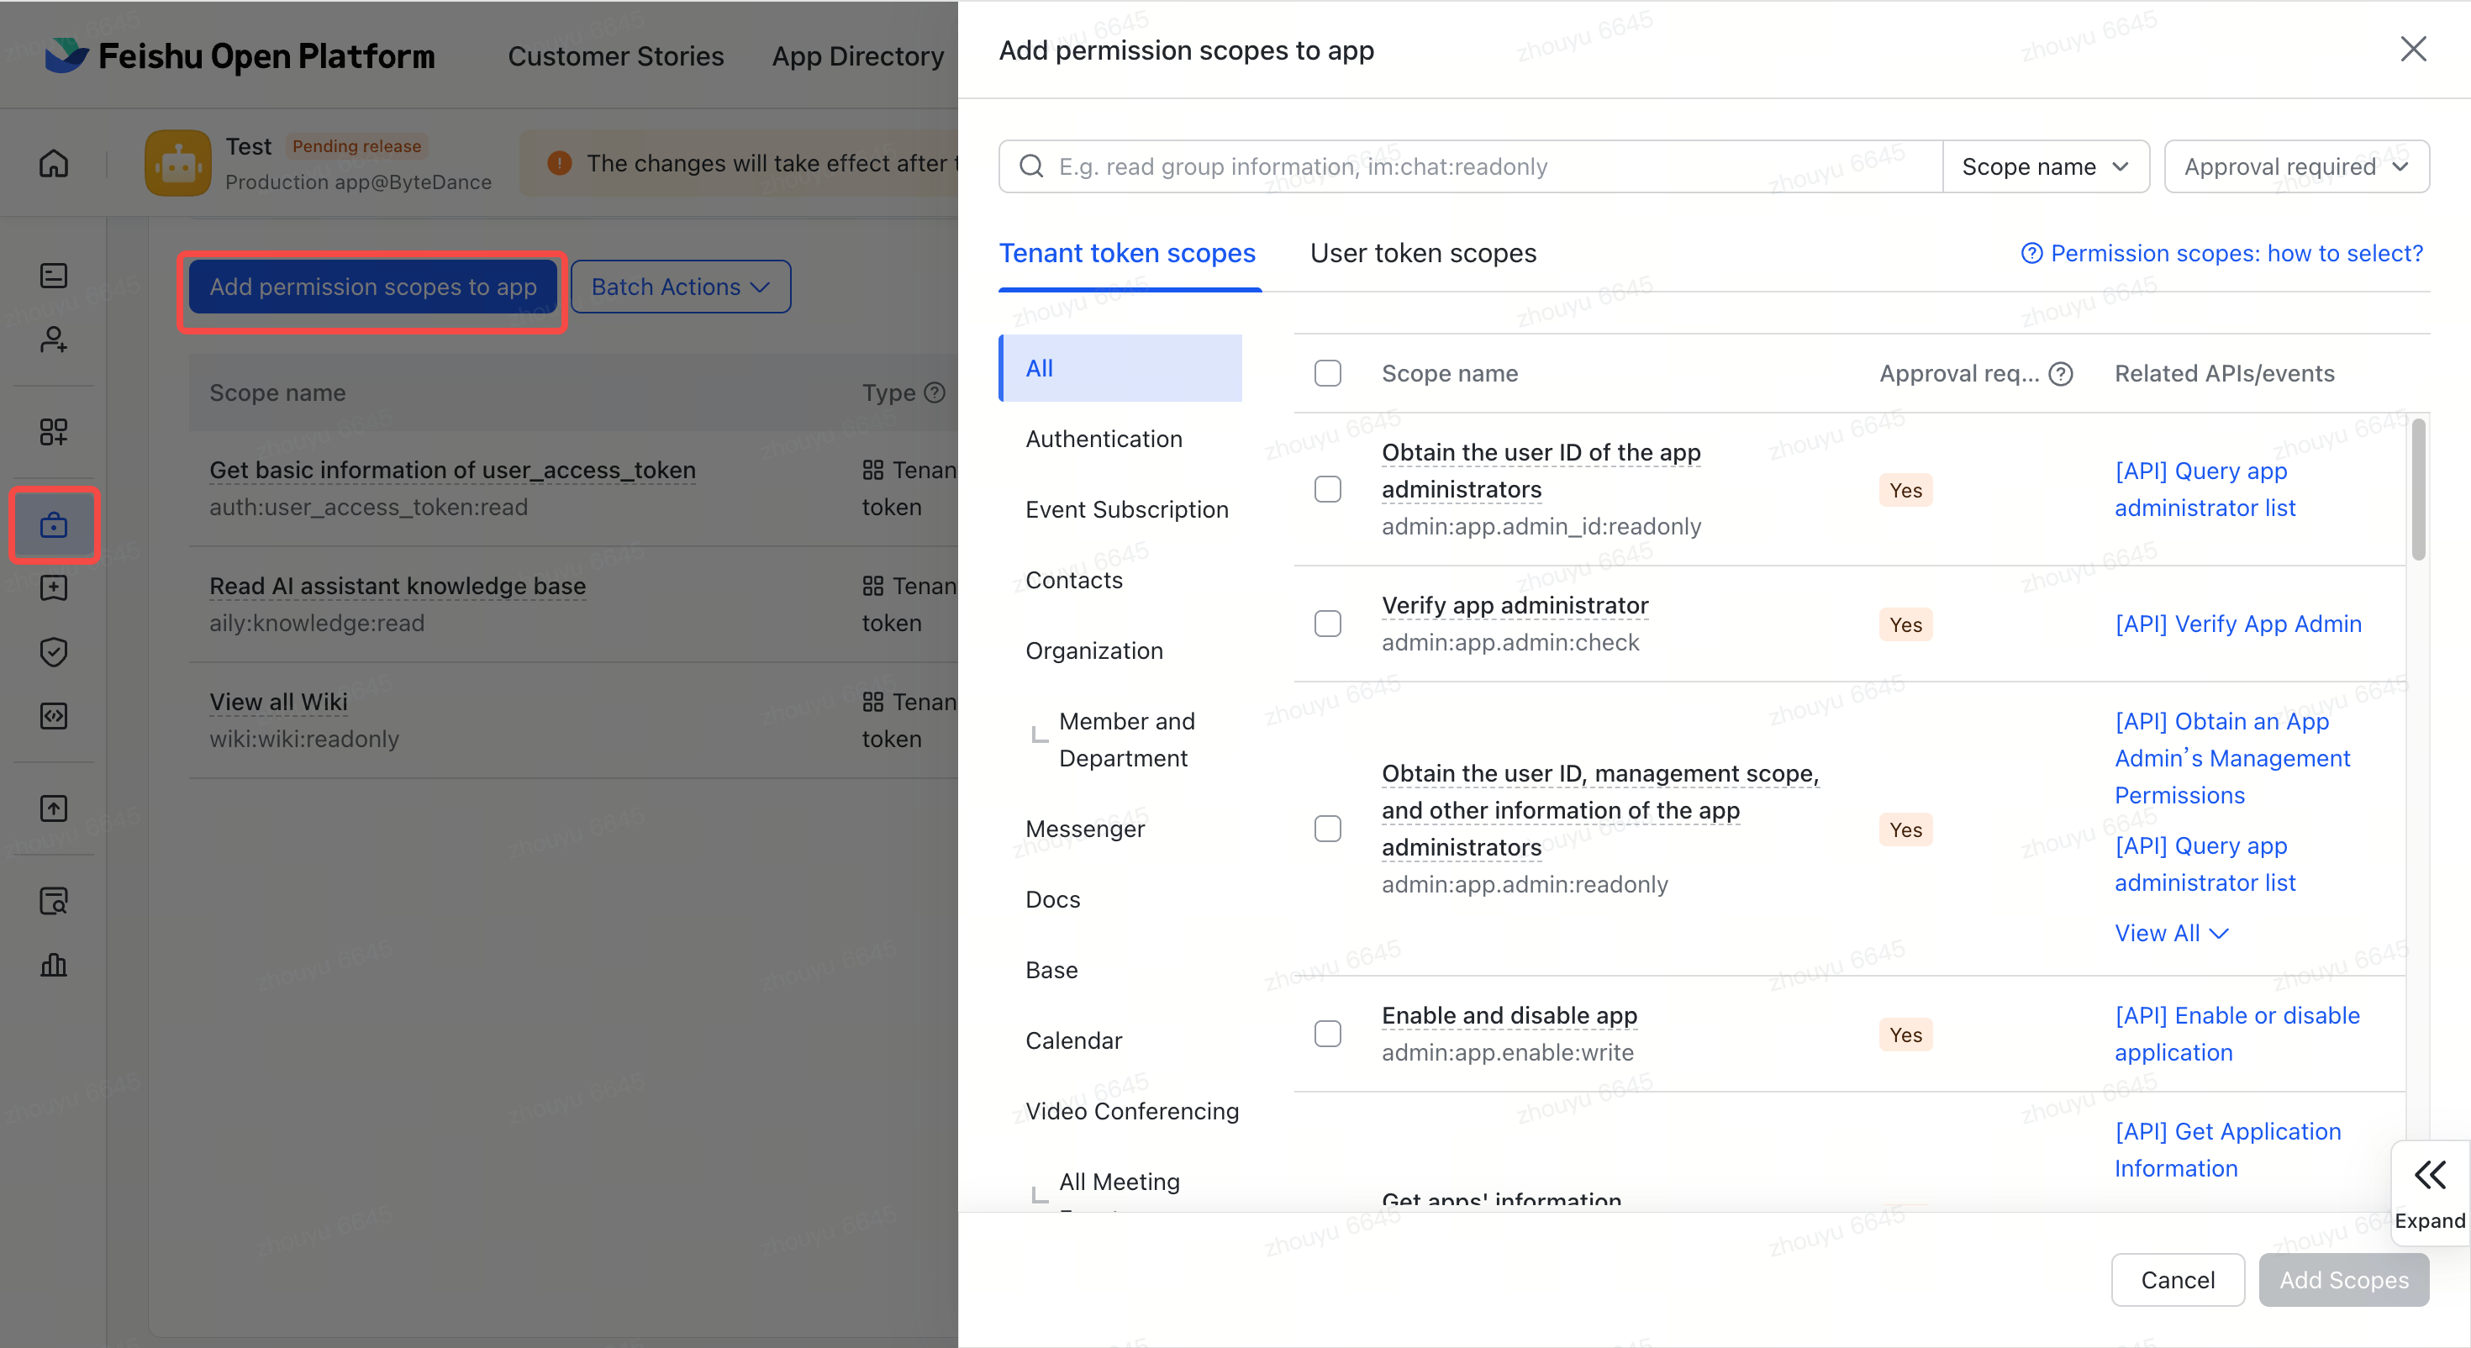Click the add member sidebar icon
The width and height of the screenshot is (2471, 1348).
tap(54, 340)
